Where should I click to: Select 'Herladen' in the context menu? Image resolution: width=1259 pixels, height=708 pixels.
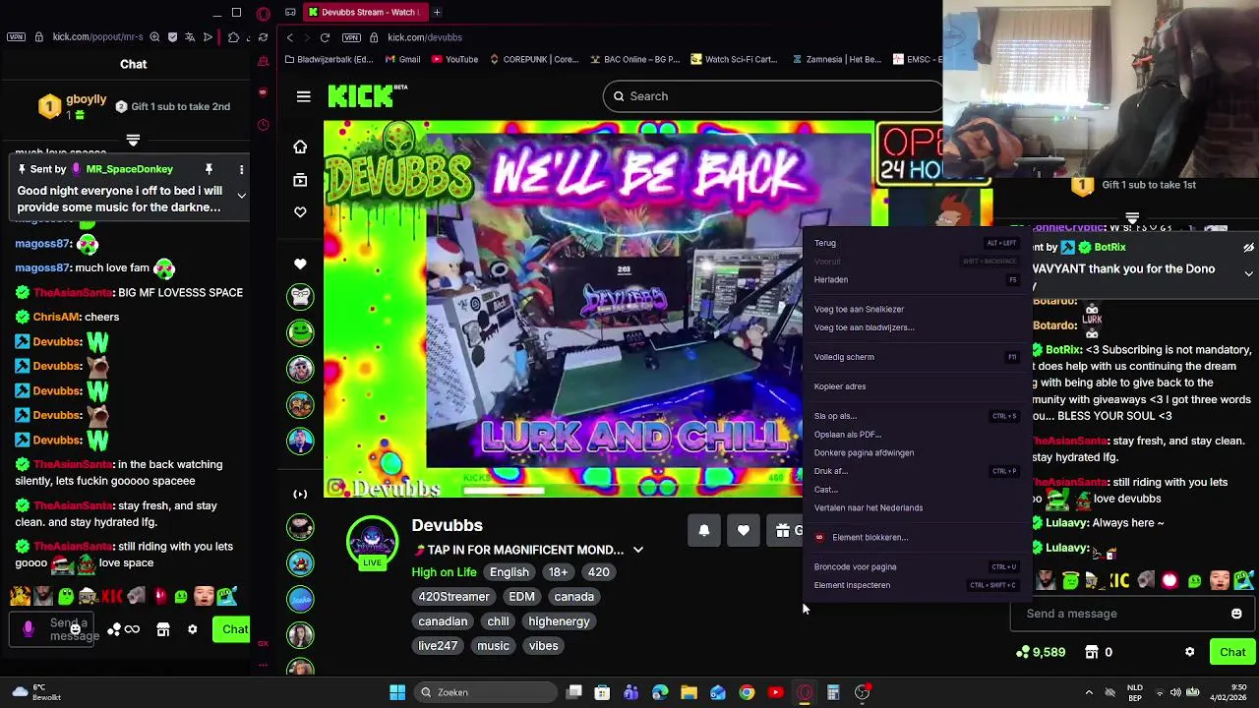pyautogui.click(x=915, y=279)
